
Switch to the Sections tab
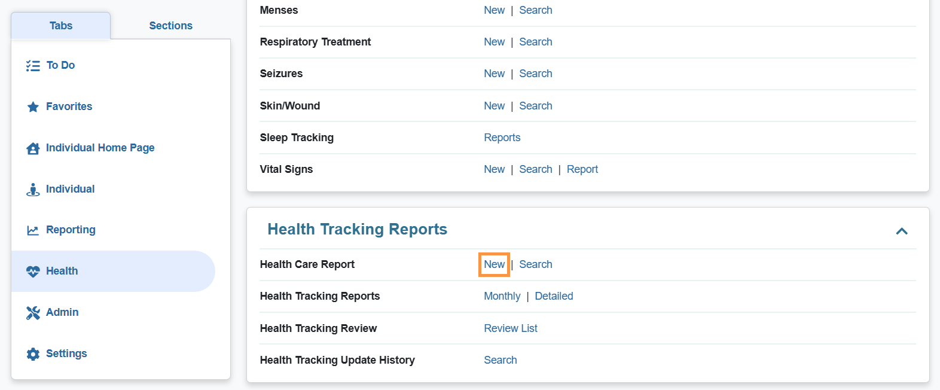click(x=170, y=25)
